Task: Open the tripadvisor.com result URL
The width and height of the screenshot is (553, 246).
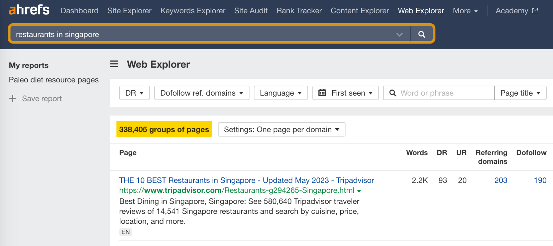Action: pos(237,190)
